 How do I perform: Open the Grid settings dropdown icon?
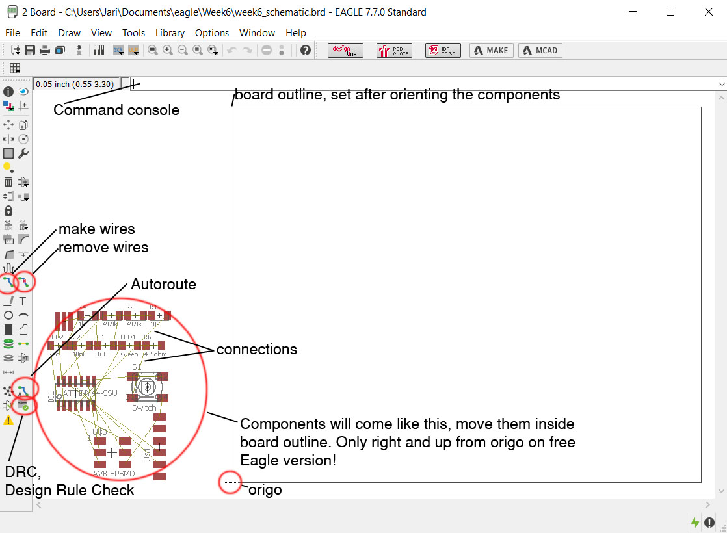point(15,68)
